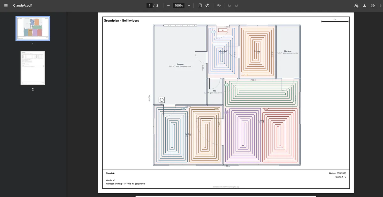Screen dimensions: 383x197
Task: Activate the draw annotation tool
Action: pos(219,5)
